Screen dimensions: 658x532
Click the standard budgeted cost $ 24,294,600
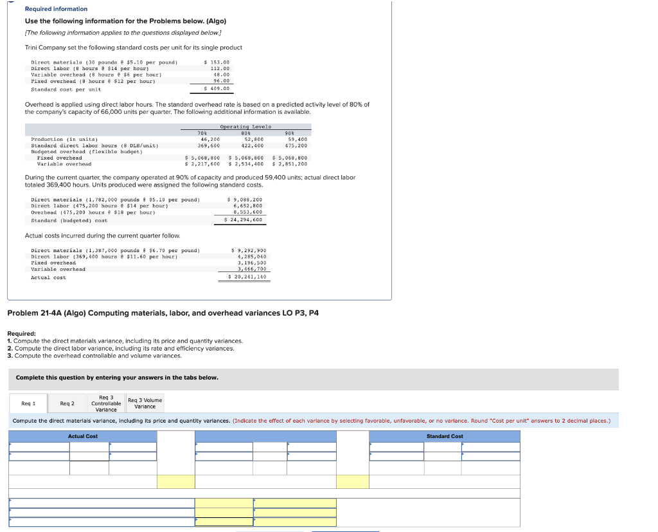[243, 220]
